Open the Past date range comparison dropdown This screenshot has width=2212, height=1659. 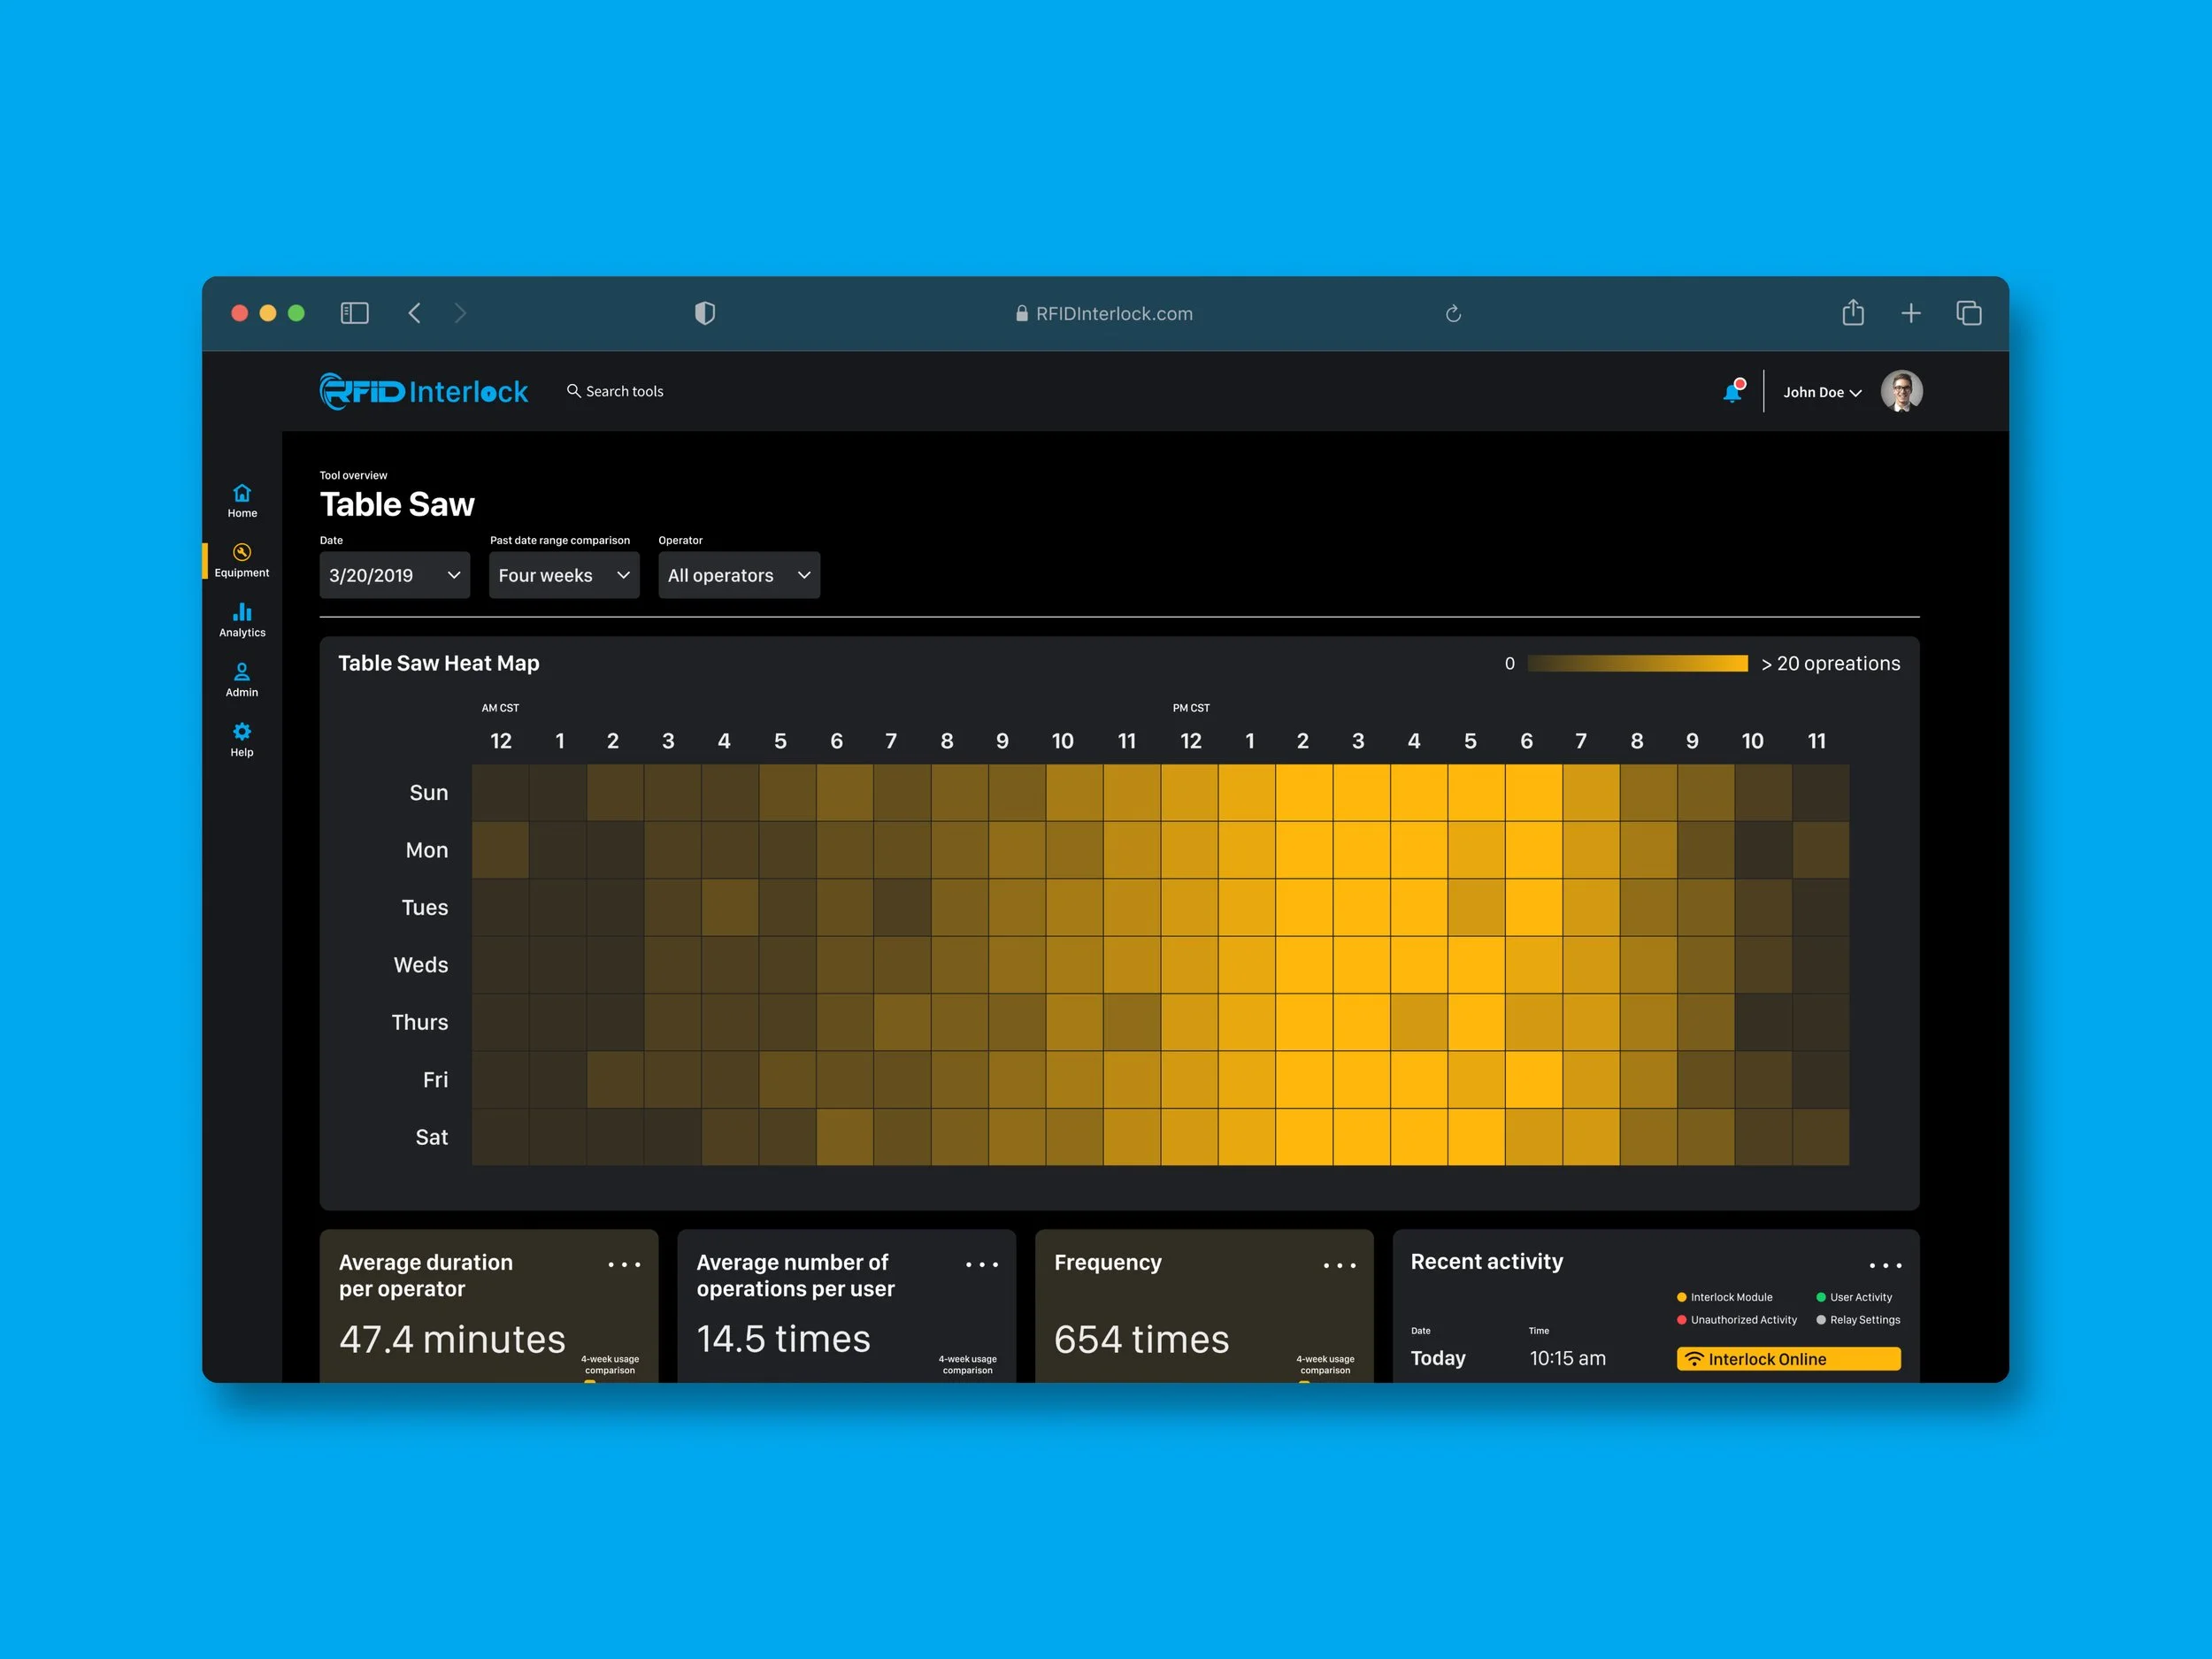click(x=563, y=575)
